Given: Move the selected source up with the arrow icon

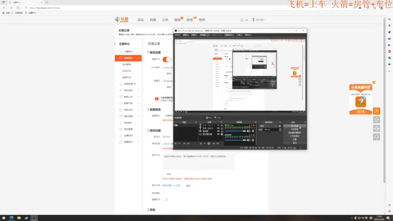Looking at the screenshot, I should [214, 143].
